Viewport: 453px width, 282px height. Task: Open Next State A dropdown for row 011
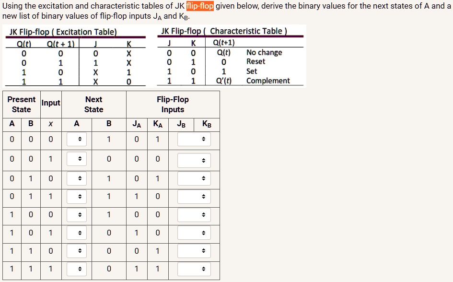click(77, 197)
